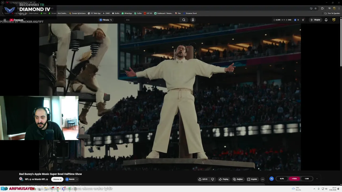Open the Film bookmark
Viewport: 342px width, 192px height.
tap(178, 13)
